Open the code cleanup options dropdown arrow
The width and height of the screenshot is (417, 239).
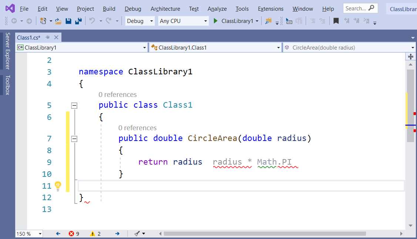point(144,234)
